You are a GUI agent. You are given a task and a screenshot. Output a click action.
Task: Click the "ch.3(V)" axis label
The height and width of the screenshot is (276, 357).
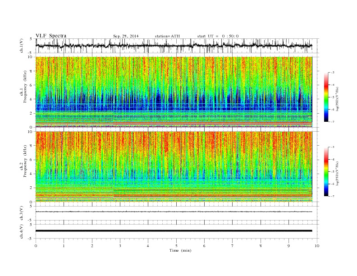22,213
